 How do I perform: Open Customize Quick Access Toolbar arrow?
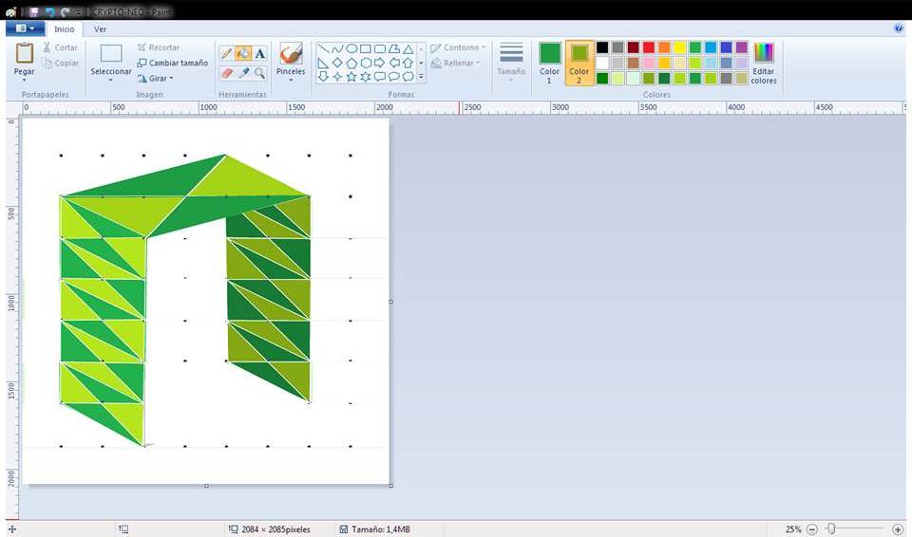tap(79, 11)
